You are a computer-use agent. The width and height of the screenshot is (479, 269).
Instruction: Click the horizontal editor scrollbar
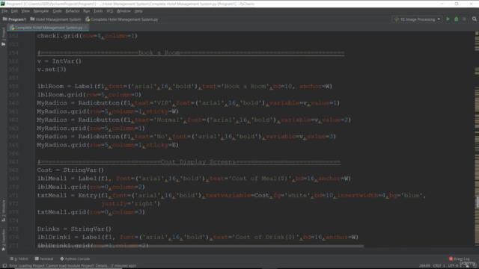[x=200, y=246]
